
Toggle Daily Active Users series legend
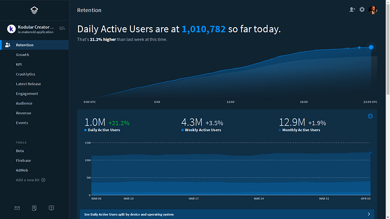click(x=102, y=130)
